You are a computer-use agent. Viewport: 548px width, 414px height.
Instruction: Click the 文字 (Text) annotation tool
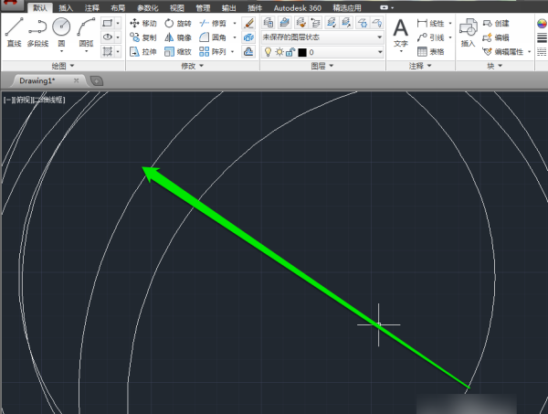coord(400,31)
